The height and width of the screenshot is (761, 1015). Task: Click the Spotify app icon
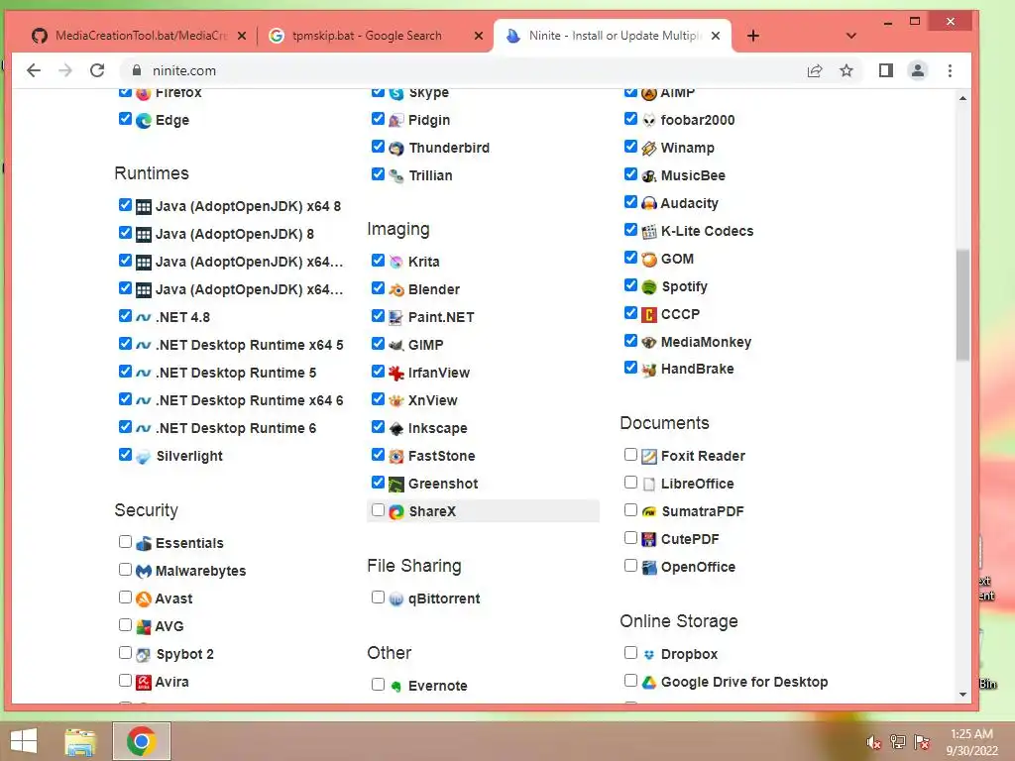click(x=648, y=286)
